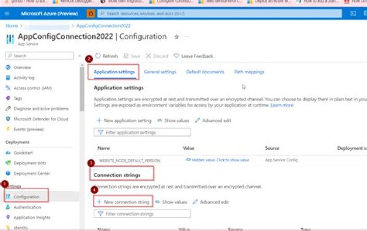Add a New connection string

[123, 202]
